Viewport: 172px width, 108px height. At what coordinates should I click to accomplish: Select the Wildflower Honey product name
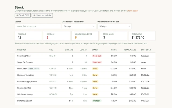click(25, 94)
